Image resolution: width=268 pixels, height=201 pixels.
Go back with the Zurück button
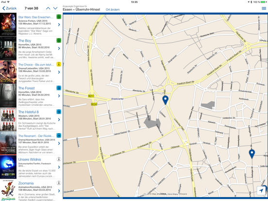(10, 8)
